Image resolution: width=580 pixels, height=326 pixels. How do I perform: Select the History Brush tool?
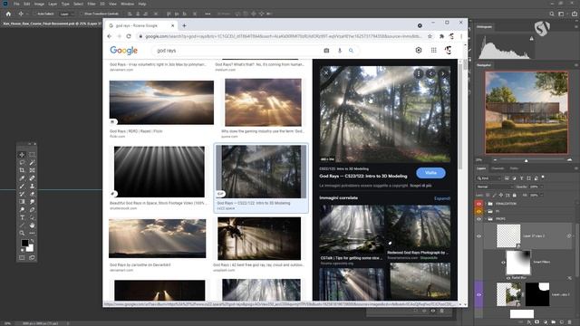click(x=22, y=194)
